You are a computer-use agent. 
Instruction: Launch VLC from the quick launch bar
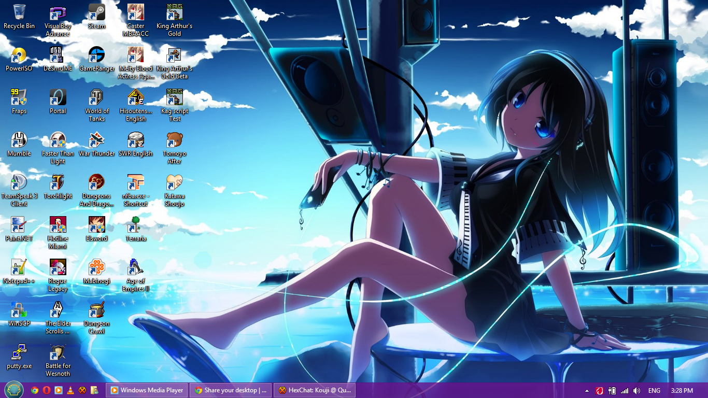(70, 390)
